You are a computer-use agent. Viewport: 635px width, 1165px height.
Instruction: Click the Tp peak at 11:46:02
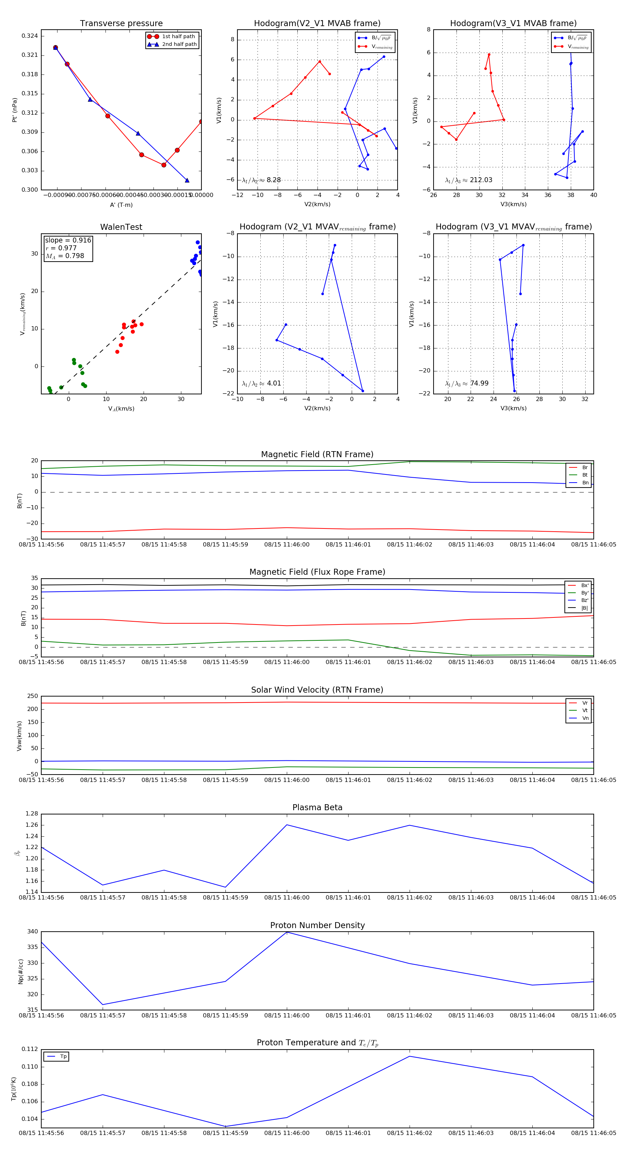pyautogui.click(x=410, y=1057)
